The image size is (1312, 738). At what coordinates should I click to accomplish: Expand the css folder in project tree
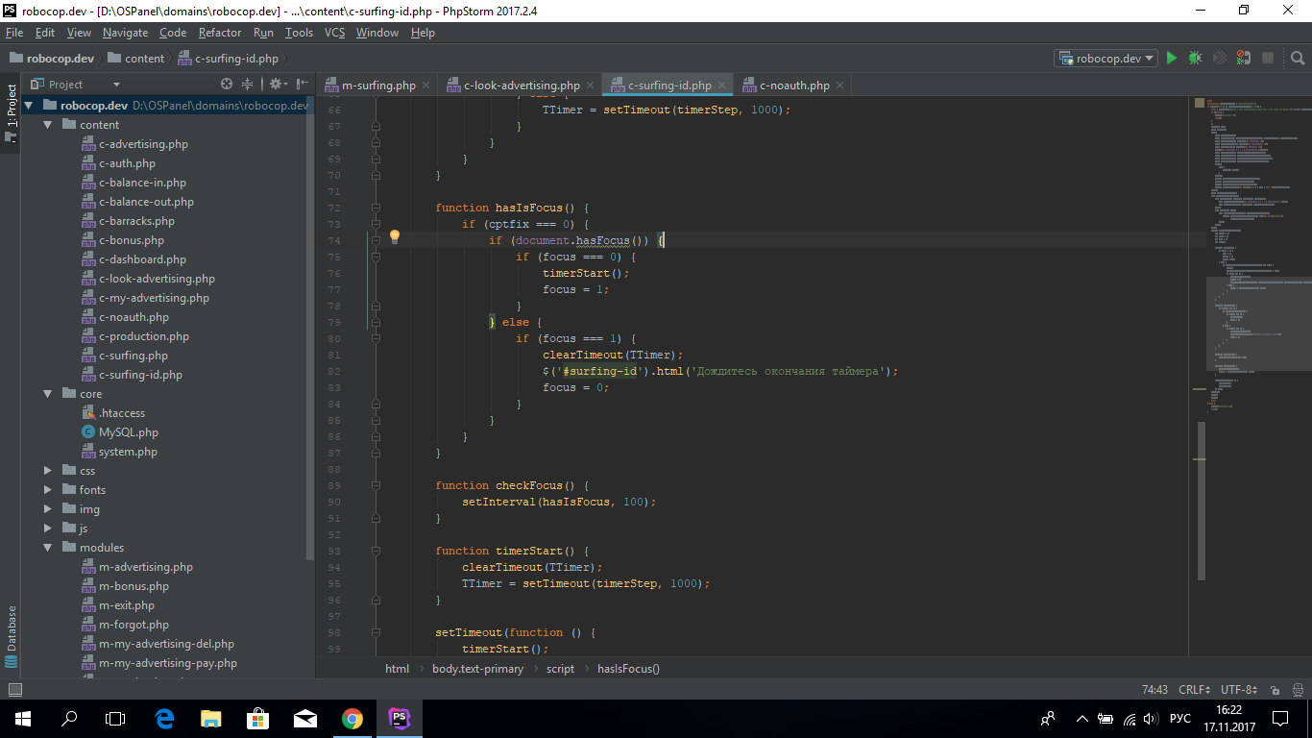tap(48, 471)
